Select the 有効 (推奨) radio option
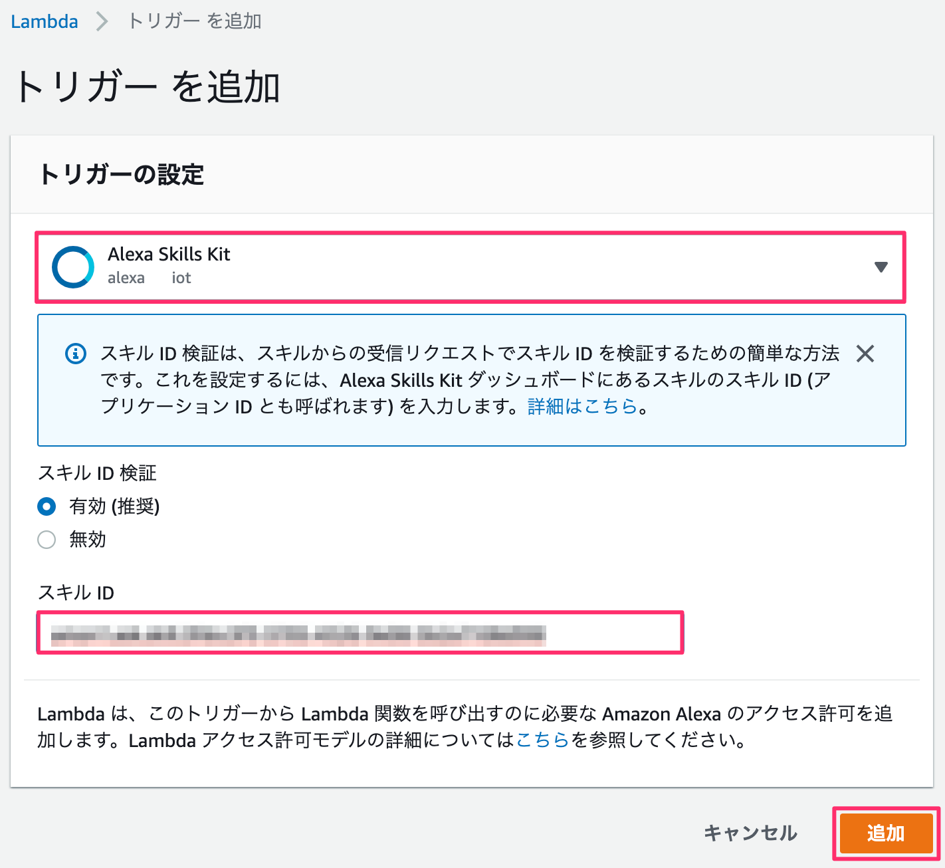The width and height of the screenshot is (945, 868). (47, 506)
